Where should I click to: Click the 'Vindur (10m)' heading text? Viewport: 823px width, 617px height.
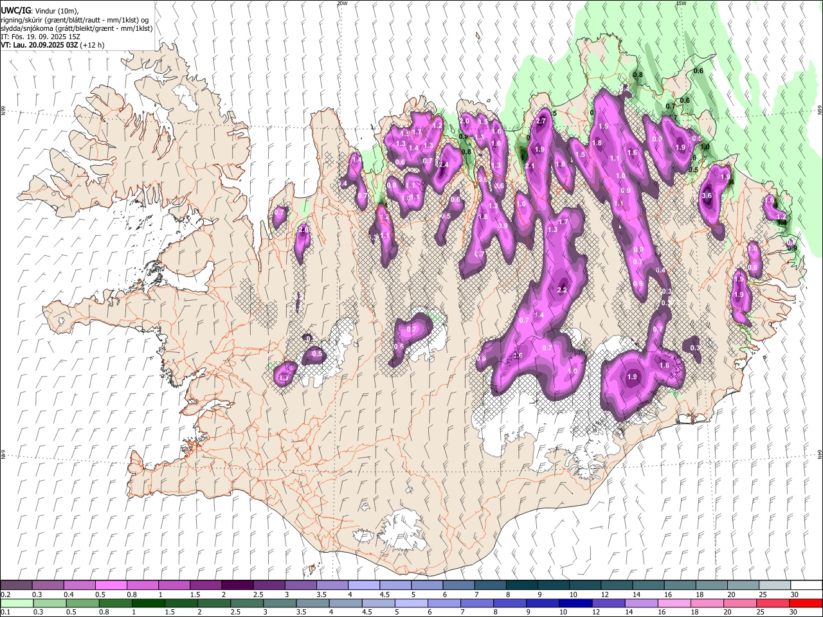[56, 11]
